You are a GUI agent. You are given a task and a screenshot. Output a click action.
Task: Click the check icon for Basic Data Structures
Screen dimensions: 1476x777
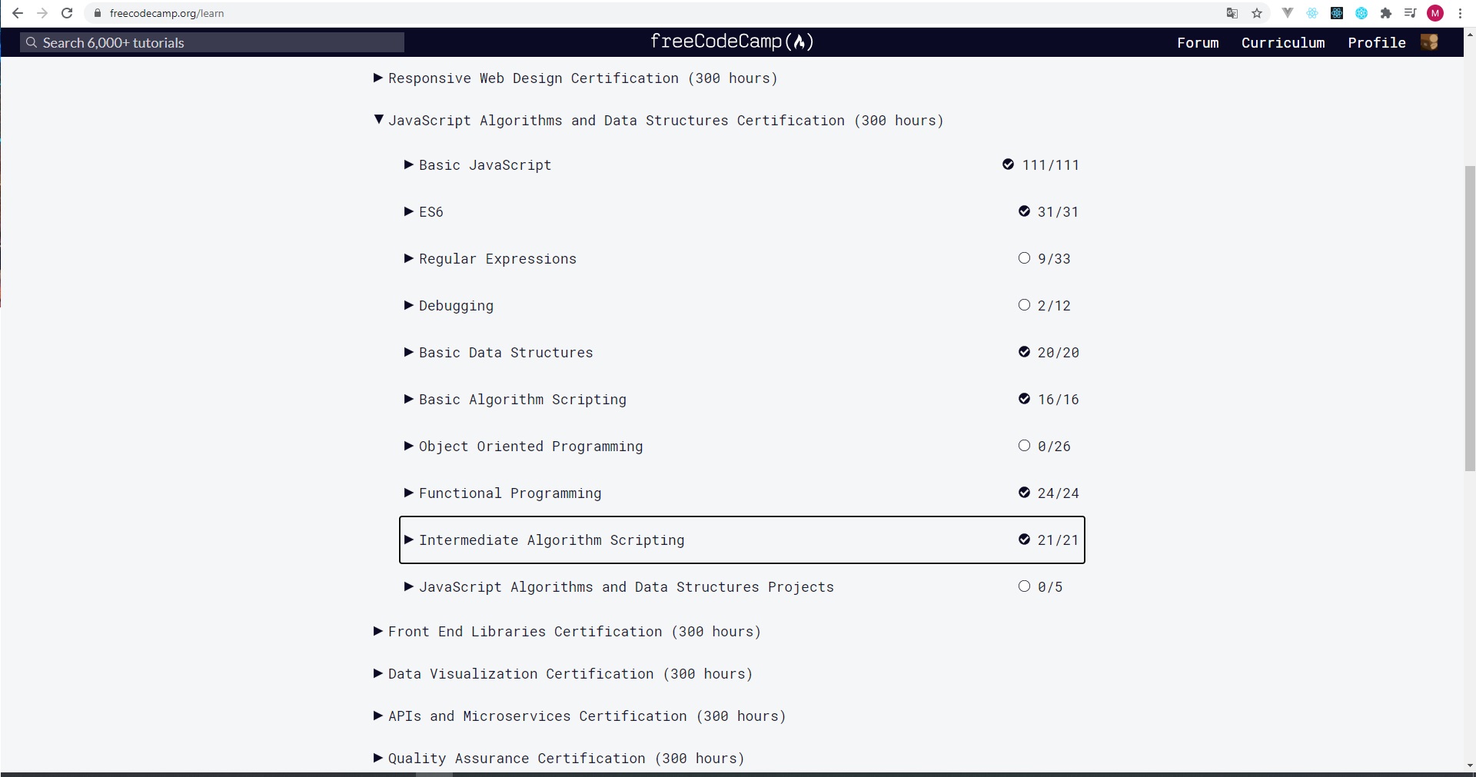tap(1024, 352)
